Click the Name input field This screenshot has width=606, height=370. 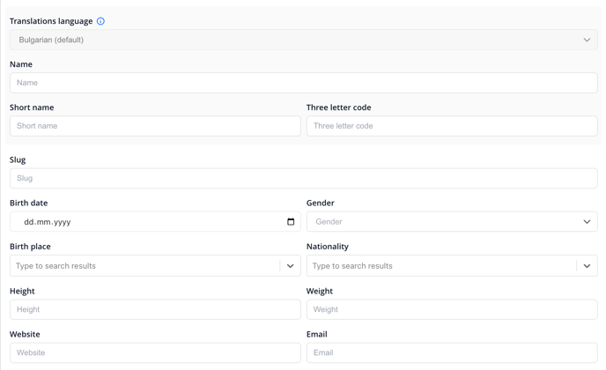point(303,83)
